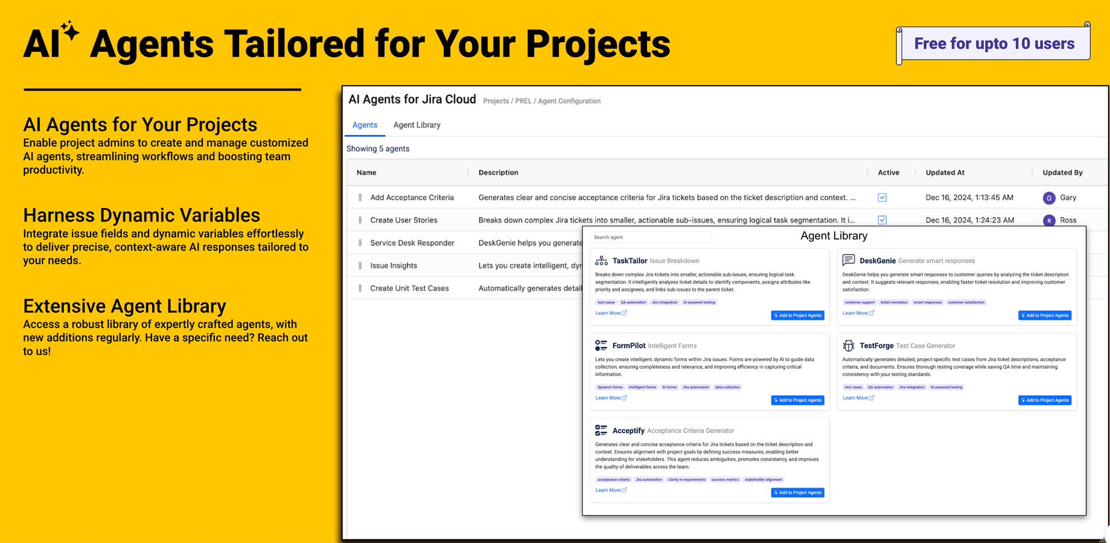Add Acceptify to Project Agents

(x=798, y=492)
